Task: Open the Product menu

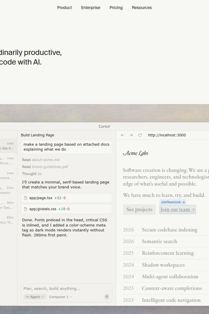Action: pos(64,8)
